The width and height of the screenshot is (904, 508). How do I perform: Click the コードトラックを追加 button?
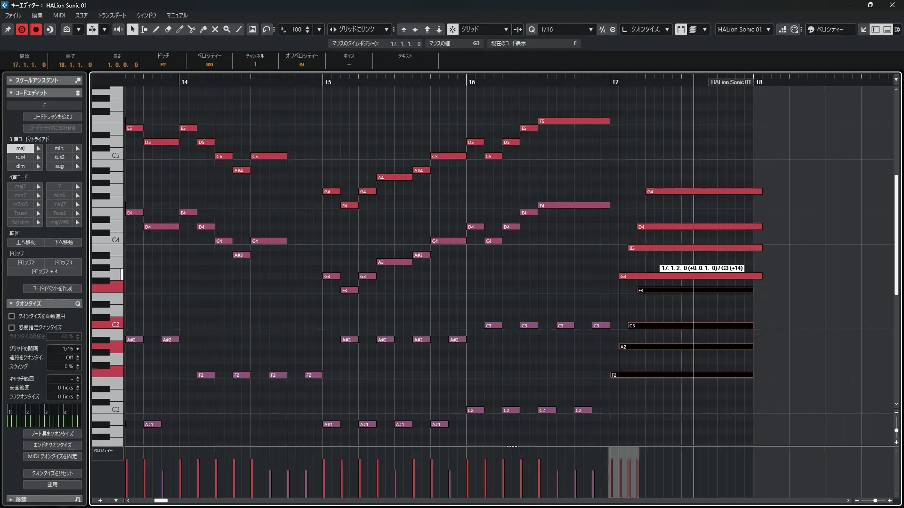click(52, 117)
